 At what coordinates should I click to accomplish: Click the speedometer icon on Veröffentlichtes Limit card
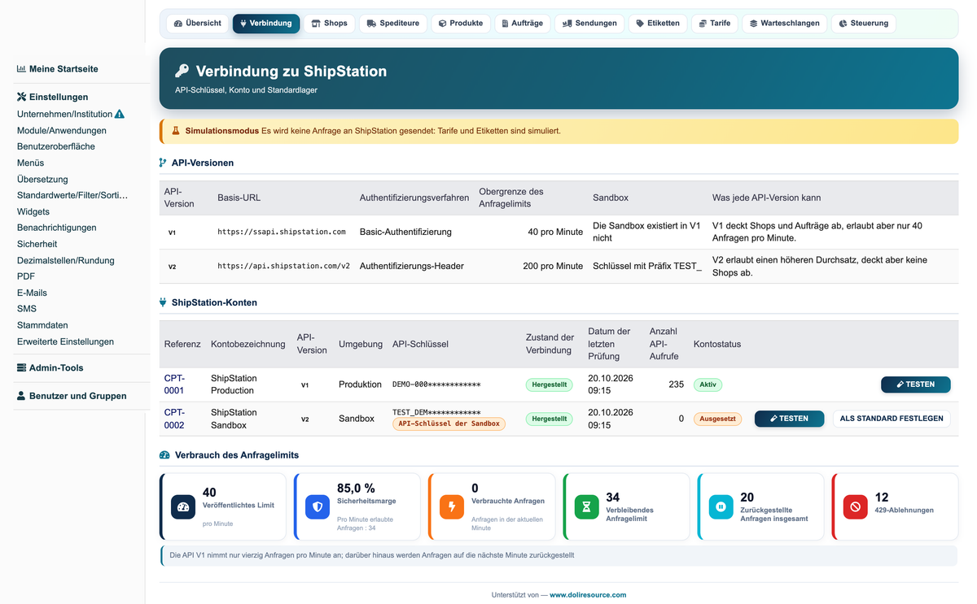pyautogui.click(x=183, y=506)
